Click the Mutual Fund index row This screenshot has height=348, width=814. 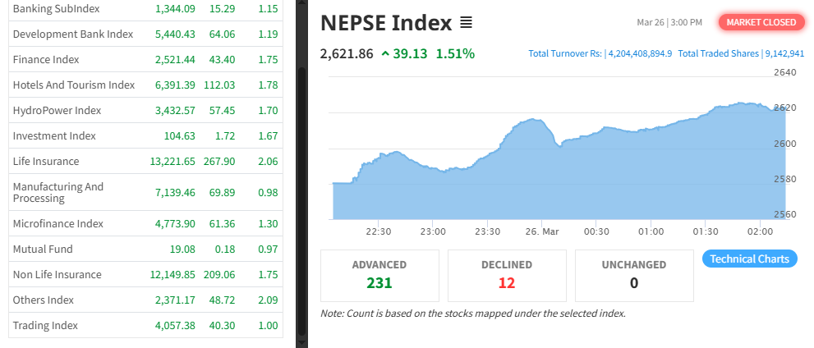pos(146,249)
